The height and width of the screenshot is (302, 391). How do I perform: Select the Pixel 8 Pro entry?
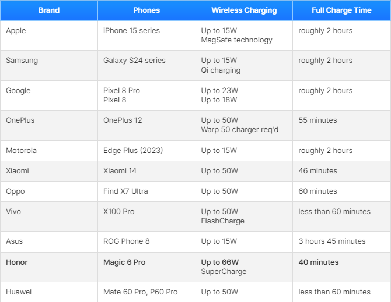[x=121, y=91]
